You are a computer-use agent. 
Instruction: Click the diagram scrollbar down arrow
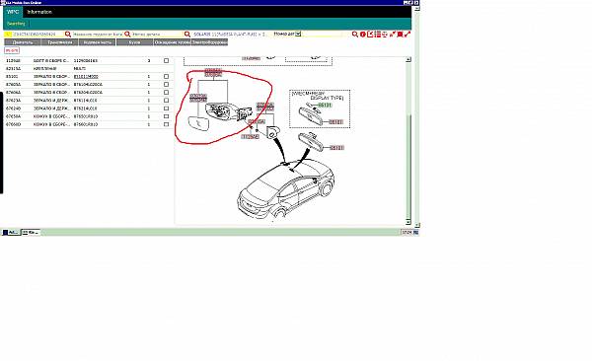(408, 222)
